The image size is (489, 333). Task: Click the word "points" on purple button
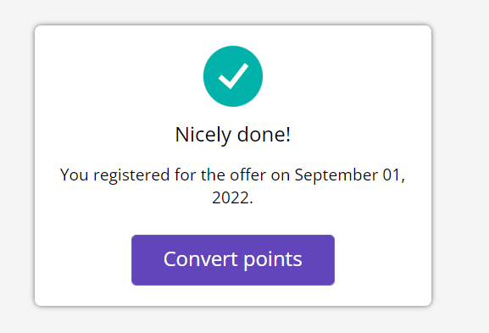tap(273, 260)
